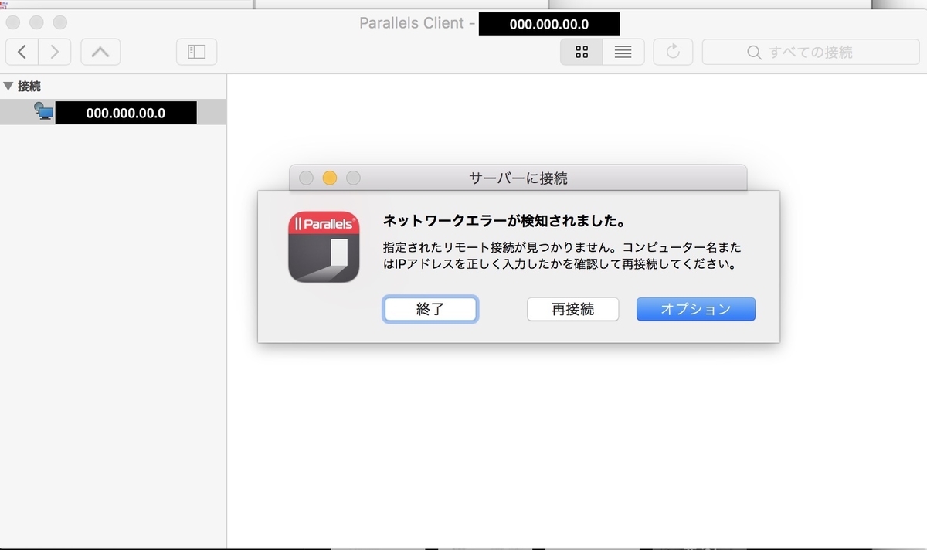
Task: Switch to grid view mode
Action: (x=581, y=52)
